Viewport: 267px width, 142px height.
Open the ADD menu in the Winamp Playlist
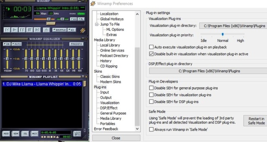(x=6, y=134)
